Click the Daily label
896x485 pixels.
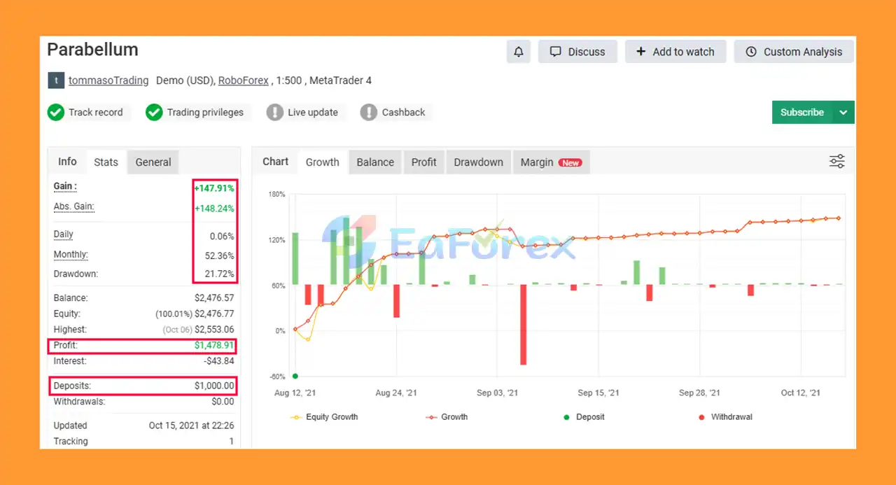(64, 234)
